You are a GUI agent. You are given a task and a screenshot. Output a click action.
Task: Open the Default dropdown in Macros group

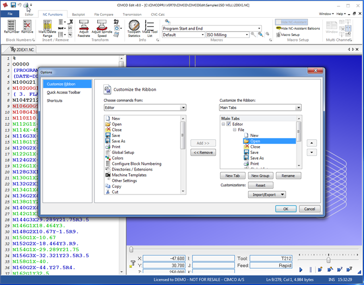202,35
